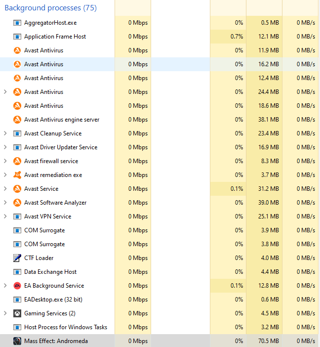Select the Background processes (75) header
320x347 pixels.
tap(50, 8)
